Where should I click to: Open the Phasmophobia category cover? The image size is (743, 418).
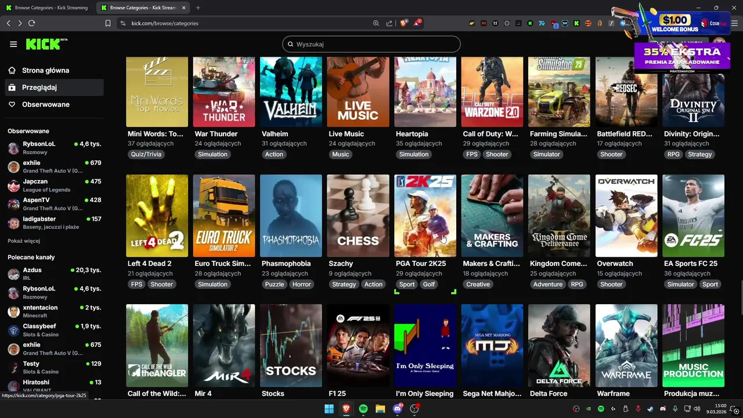click(x=291, y=215)
